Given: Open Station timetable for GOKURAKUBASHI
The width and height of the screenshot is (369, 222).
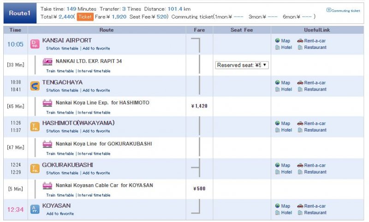Looking at the screenshot, I should pyautogui.click(x=62, y=173).
